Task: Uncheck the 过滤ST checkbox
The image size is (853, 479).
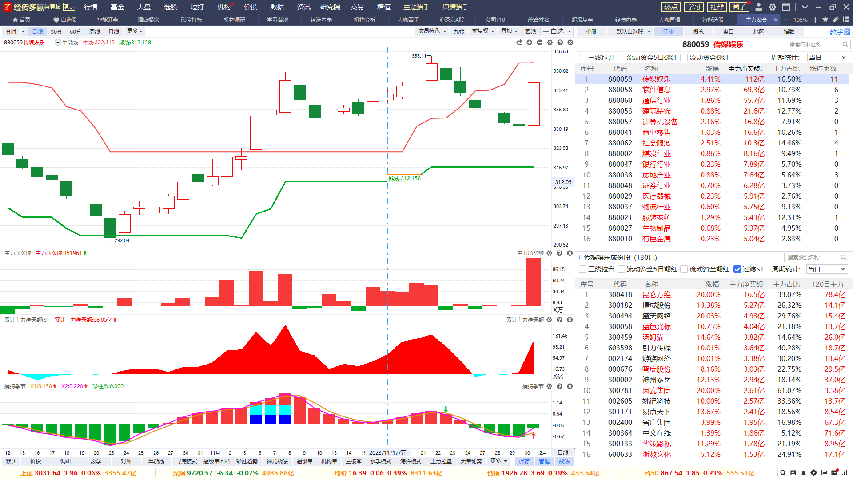Action: [x=737, y=269]
